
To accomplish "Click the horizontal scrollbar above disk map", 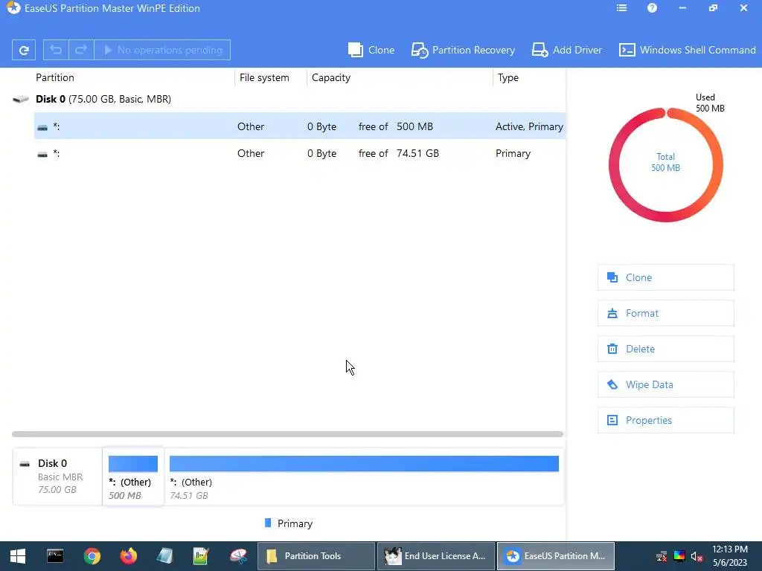I will click(x=287, y=434).
